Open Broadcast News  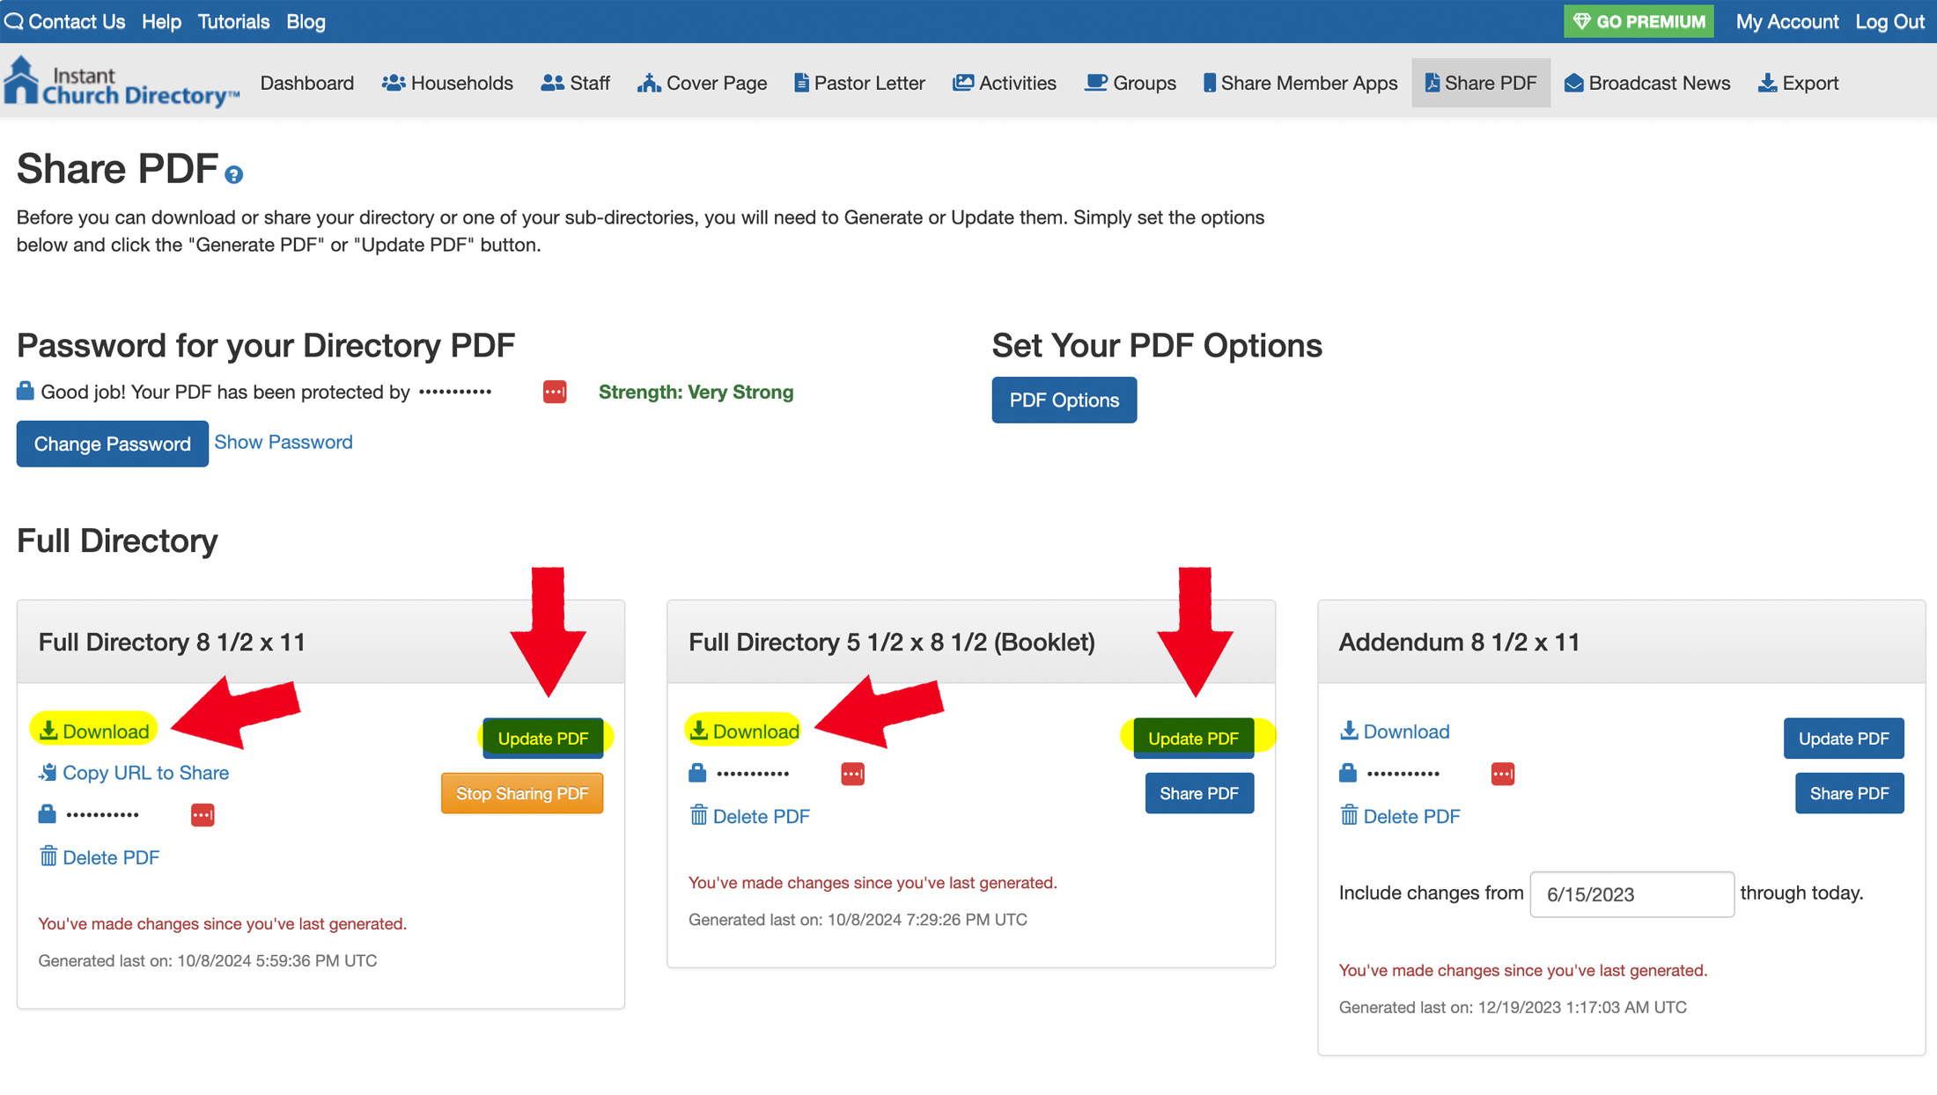coord(1647,83)
